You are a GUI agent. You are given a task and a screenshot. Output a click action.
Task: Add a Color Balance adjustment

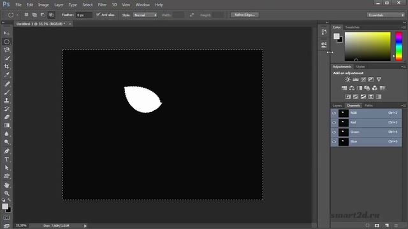352,88
